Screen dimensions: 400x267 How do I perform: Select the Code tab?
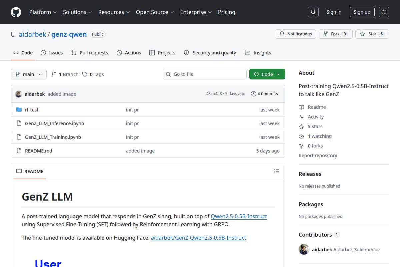(23, 53)
